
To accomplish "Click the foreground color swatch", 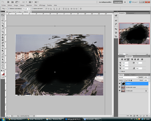I will [2, 73].
